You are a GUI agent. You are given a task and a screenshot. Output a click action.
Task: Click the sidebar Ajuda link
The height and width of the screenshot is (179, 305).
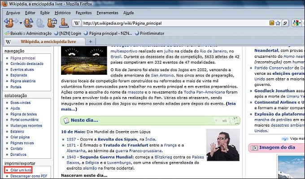(15, 108)
